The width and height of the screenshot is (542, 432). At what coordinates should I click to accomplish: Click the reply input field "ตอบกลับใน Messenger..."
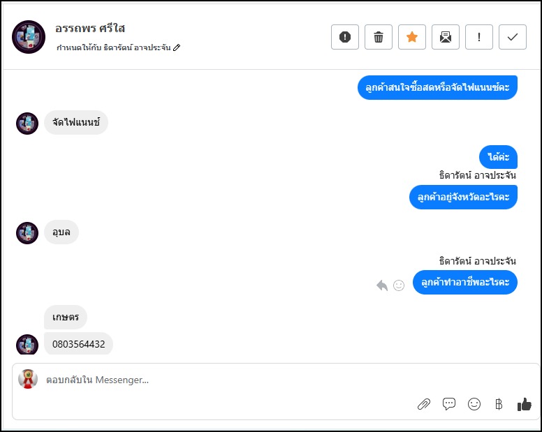[210, 380]
